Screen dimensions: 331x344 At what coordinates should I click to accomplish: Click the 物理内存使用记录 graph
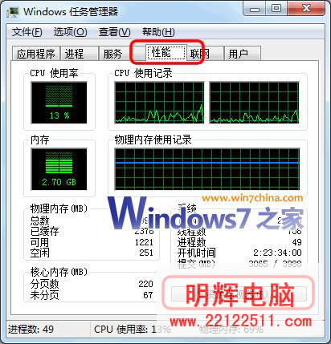click(207, 169)
